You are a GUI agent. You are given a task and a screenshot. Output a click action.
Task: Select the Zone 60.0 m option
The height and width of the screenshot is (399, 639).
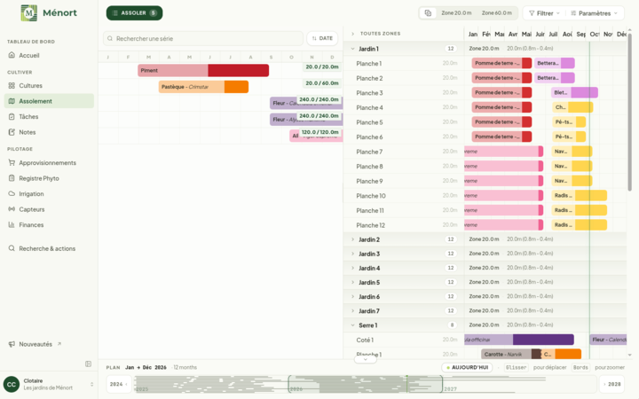(x=497, y=13)
